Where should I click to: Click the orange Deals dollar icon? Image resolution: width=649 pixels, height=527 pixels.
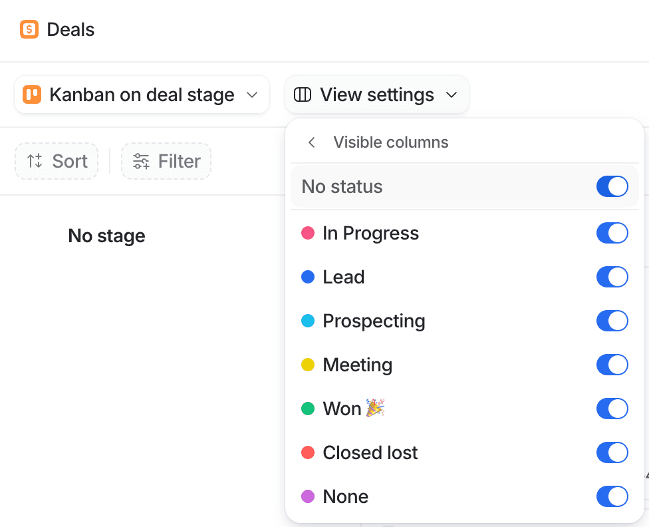(x=29, y=30)
